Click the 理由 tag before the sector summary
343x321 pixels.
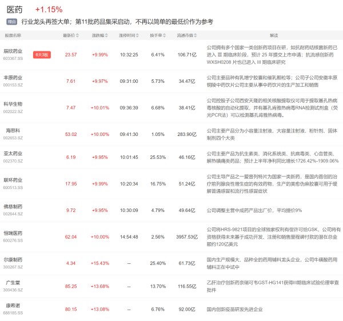[12, 22]
